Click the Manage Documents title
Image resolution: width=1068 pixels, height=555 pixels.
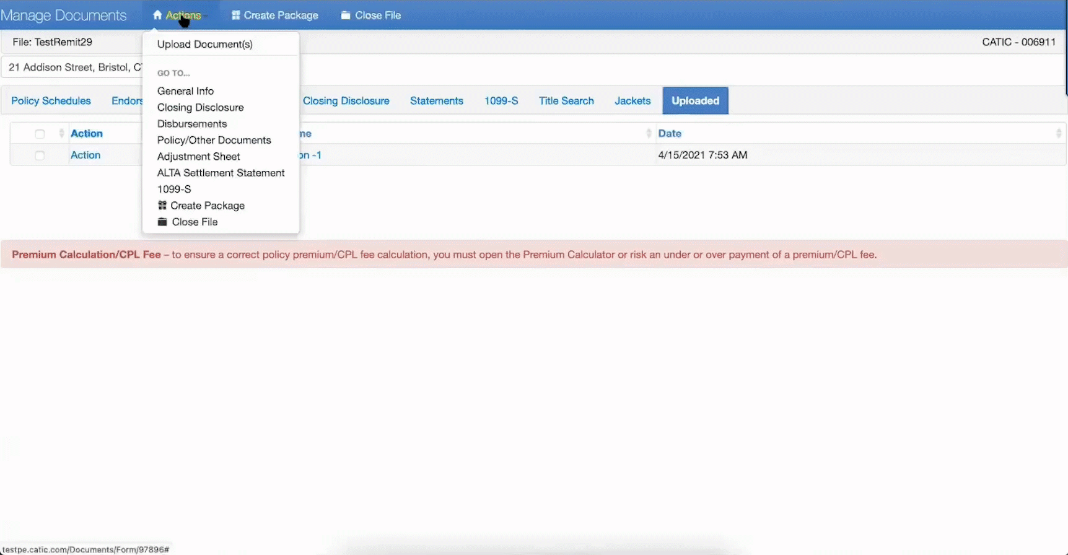tap(64, 15)
